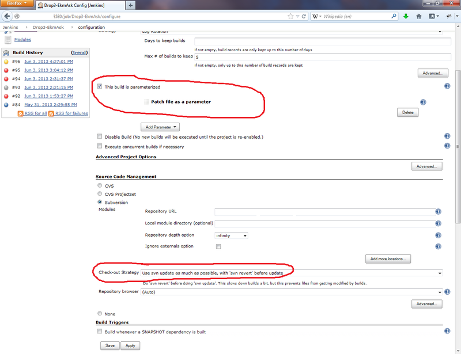
Task: Click help icon for Repository URL
Action: tap(438, 211)
